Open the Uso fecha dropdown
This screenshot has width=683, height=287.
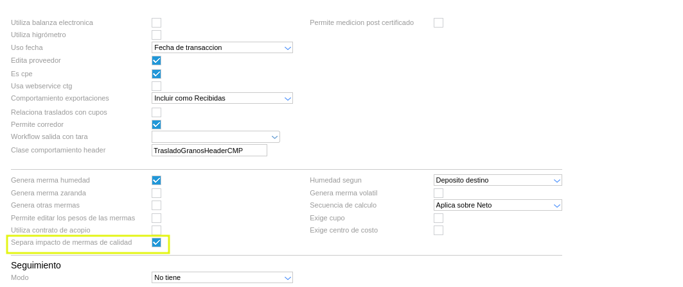point(222,47)
